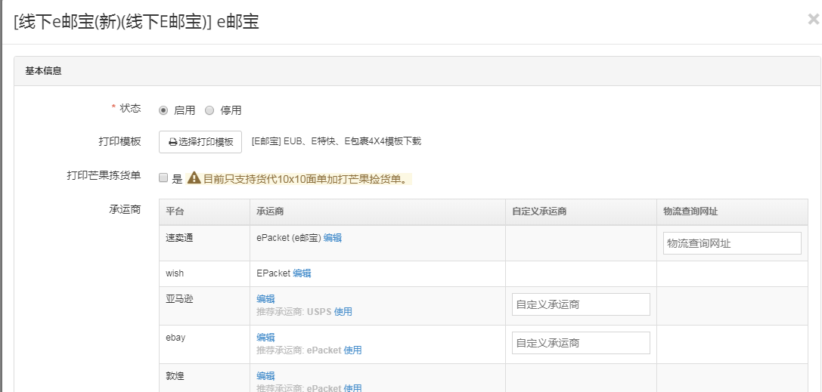The image size is (822, 392).
Task: Click the 物流查询网址 column header
Action: pyautogui.click(x=696, y=211)
